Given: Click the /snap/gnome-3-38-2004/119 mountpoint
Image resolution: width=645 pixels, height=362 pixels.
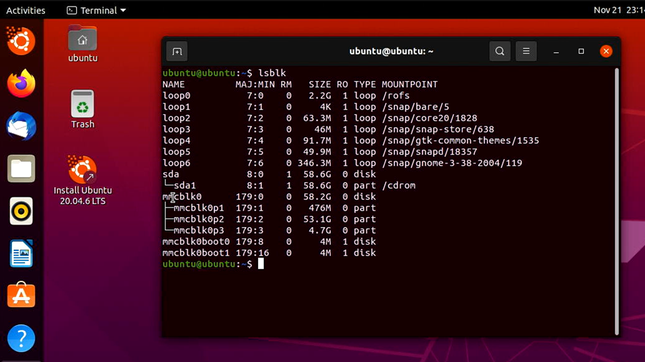Looking at the screenshot, I should click(452, 163).
